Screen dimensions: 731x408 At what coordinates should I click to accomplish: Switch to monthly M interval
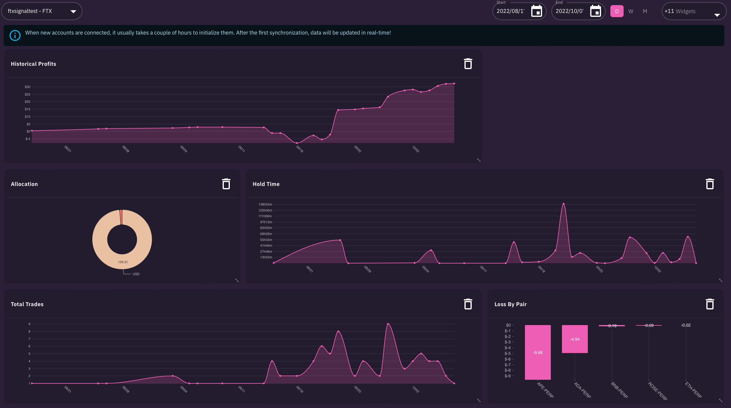coord(645,11)
